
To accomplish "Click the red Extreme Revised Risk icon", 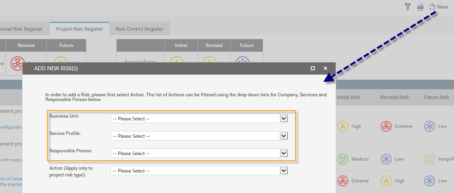I will [x=386, y=126].
